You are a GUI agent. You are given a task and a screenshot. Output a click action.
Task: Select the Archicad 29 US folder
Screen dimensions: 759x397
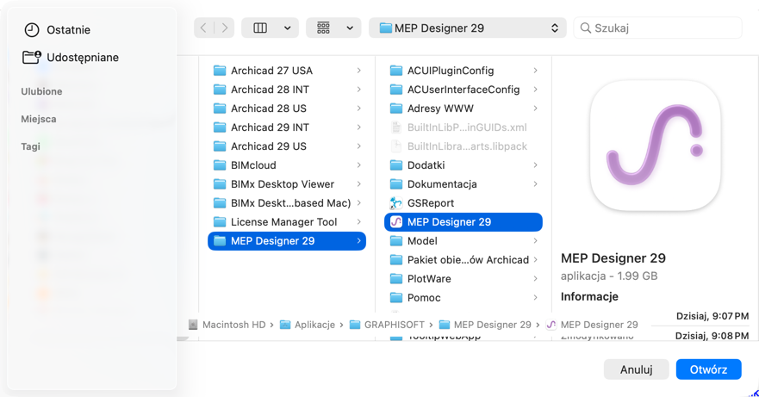[287, 146]
